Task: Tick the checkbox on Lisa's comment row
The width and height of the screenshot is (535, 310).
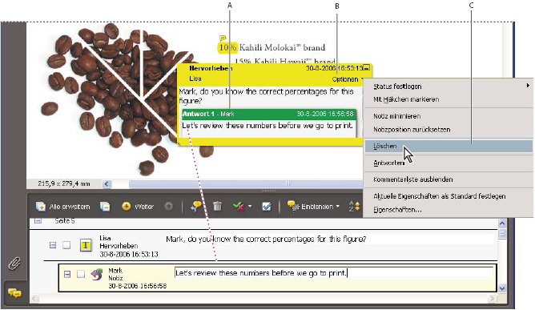Action: point(66,245)
